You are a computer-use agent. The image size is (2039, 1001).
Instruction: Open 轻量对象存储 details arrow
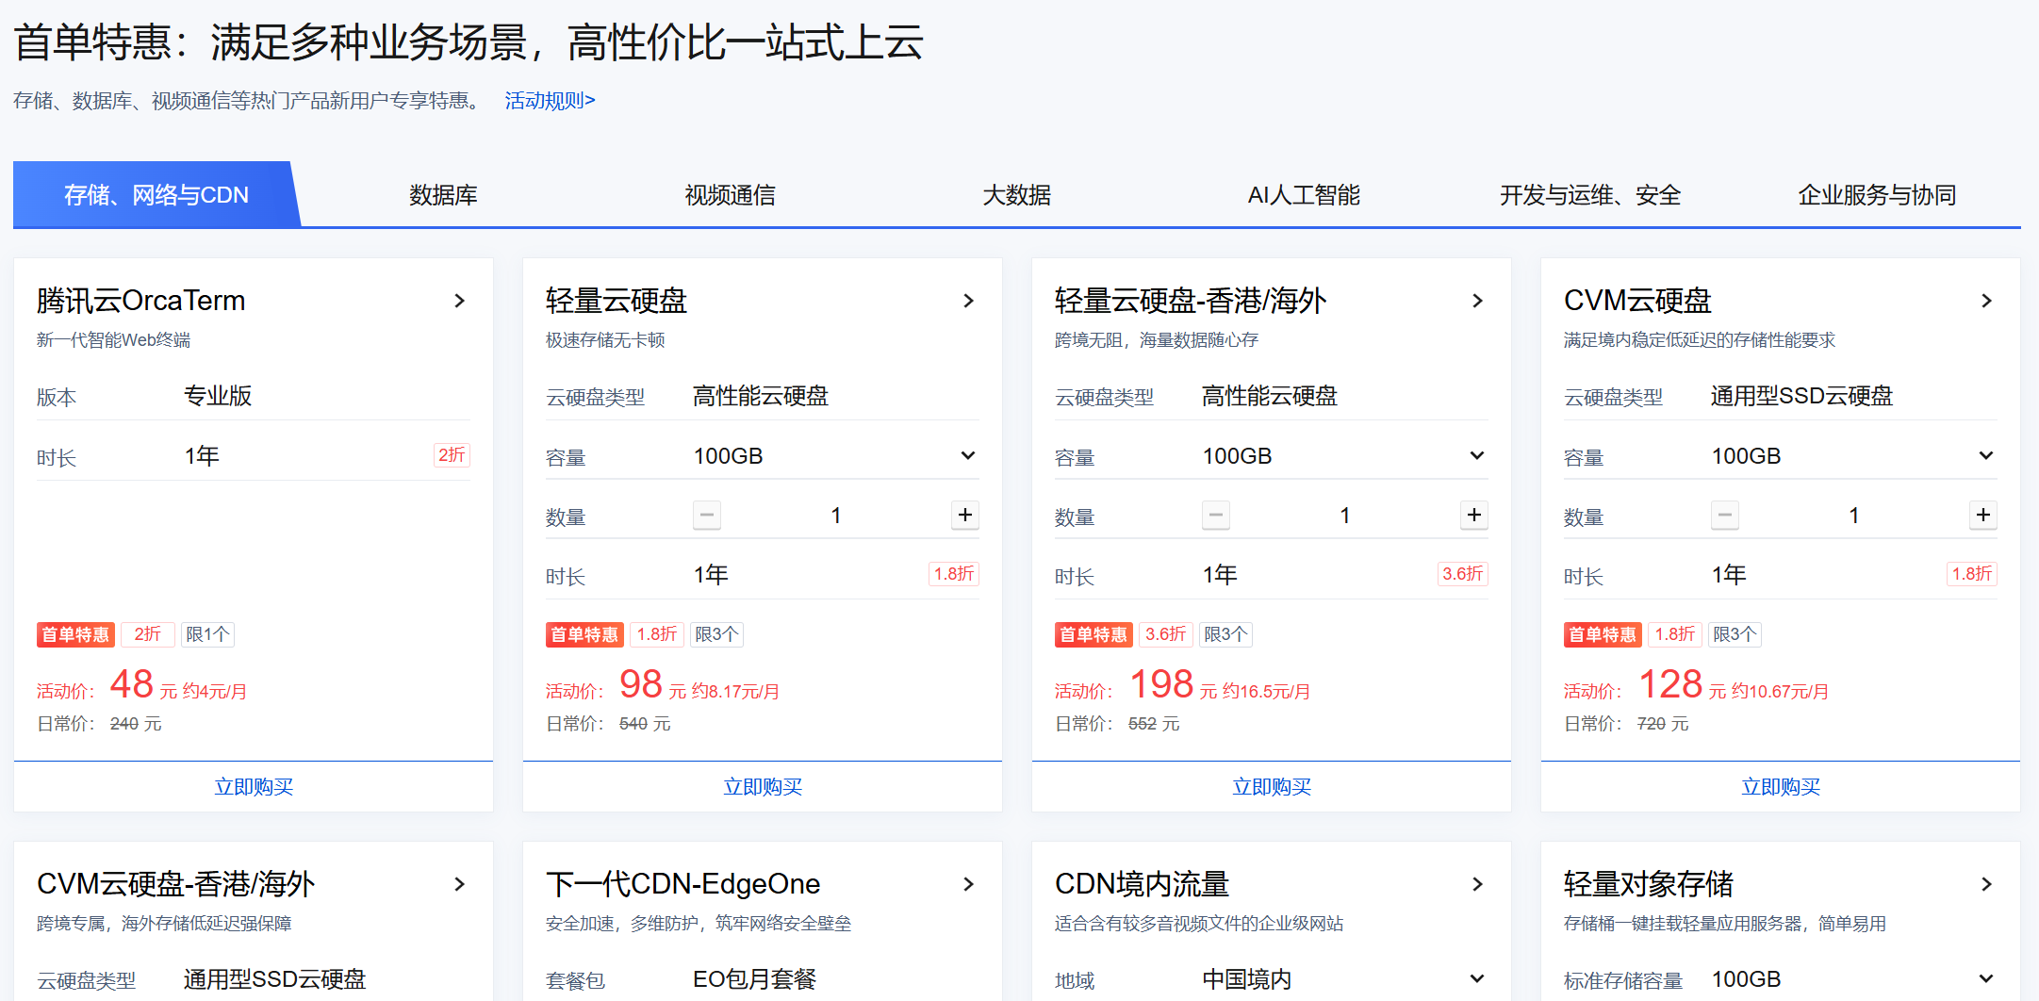1987,884
